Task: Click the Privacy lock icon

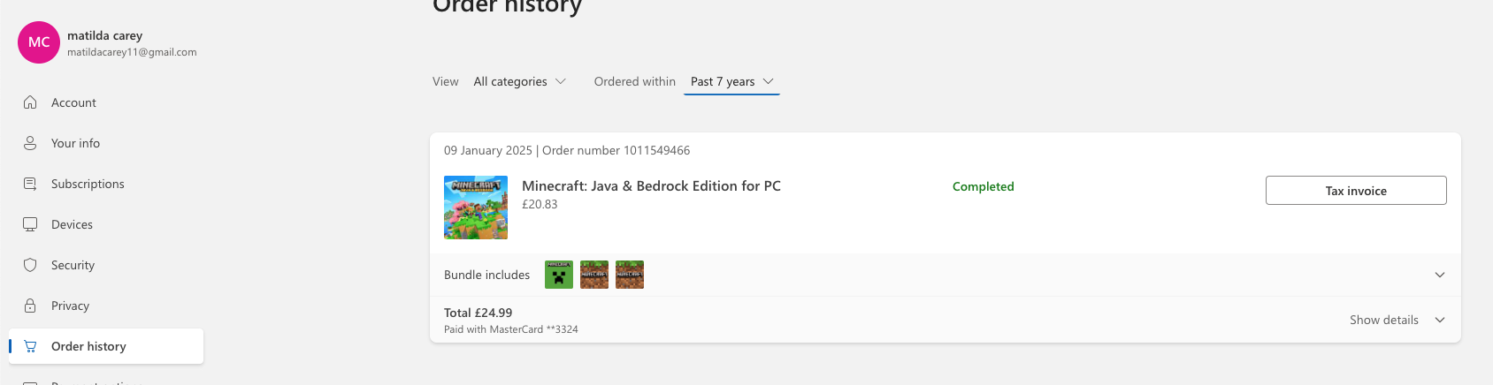Action: [30, 306]
